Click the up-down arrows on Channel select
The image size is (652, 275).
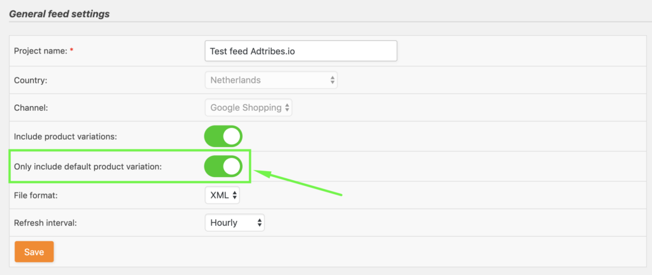287,108
